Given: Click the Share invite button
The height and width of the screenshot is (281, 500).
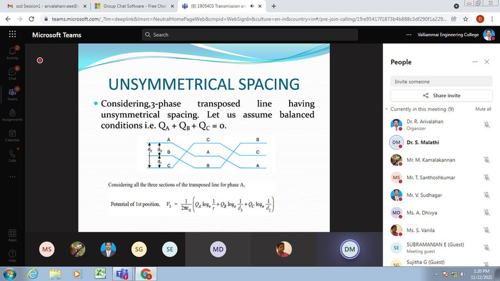Looking at the screenshot, I should click(442, 95).
